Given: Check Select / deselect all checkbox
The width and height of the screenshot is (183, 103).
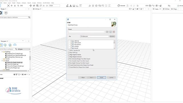Looking at the screenshot, I should 69,50.
